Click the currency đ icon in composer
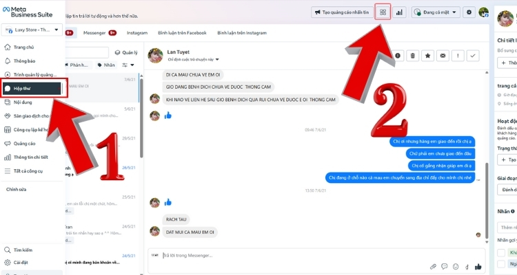Image resolution: width=517 pixels, height=275 pixels. point(467,267)
